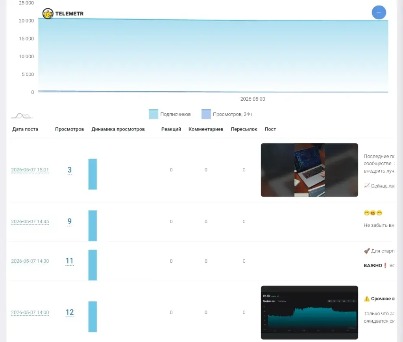
Task: Toggle the Подписчиков legend swatch
Action: [153, 114]
